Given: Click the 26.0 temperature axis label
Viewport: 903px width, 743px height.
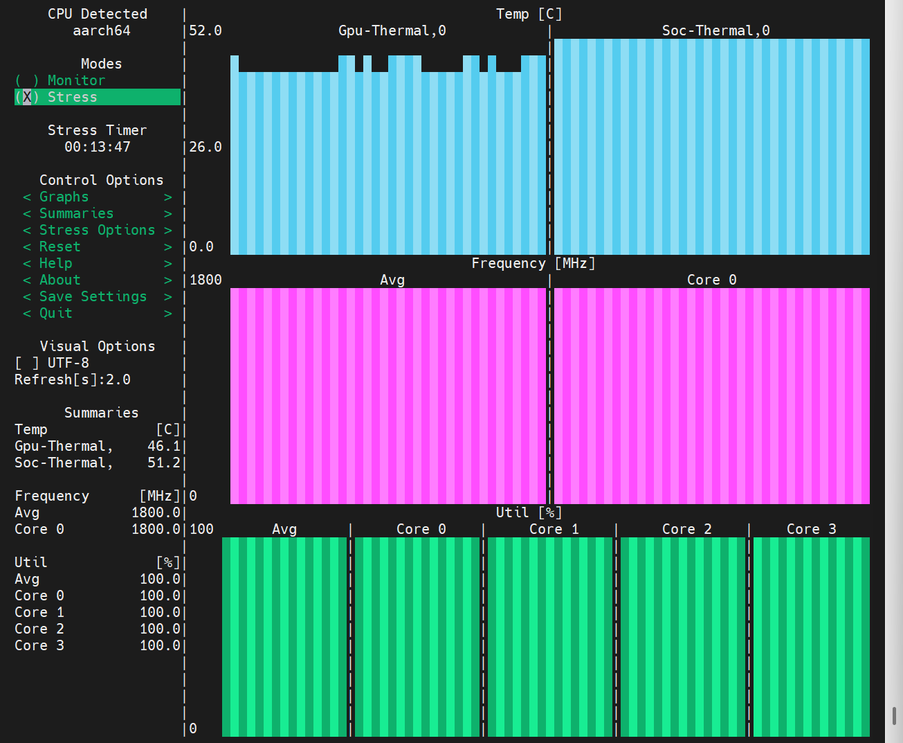Looking at the screenshot, I should point(206,147).
